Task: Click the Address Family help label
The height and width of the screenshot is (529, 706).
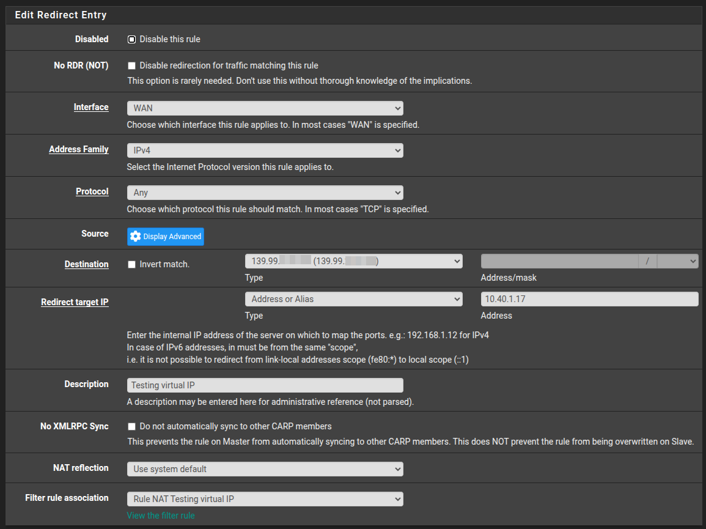Action: pyautogui.click(x=79, y=149)
